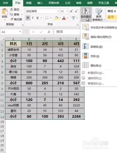Toggle Bold formatting
The width and height of the screenshot is (117, 153).
pyautogui.click(x=28, y=18)
